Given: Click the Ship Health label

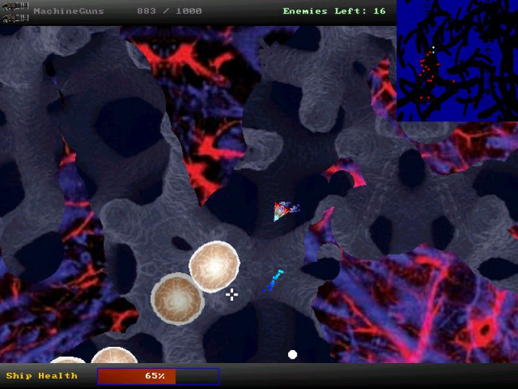Looking at the screenshot, I should coord(41,376).
